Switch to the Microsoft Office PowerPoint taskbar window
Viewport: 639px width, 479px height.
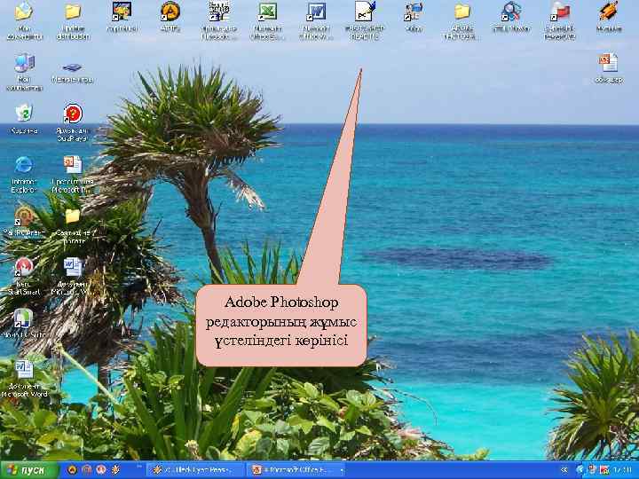coord(296,470)
